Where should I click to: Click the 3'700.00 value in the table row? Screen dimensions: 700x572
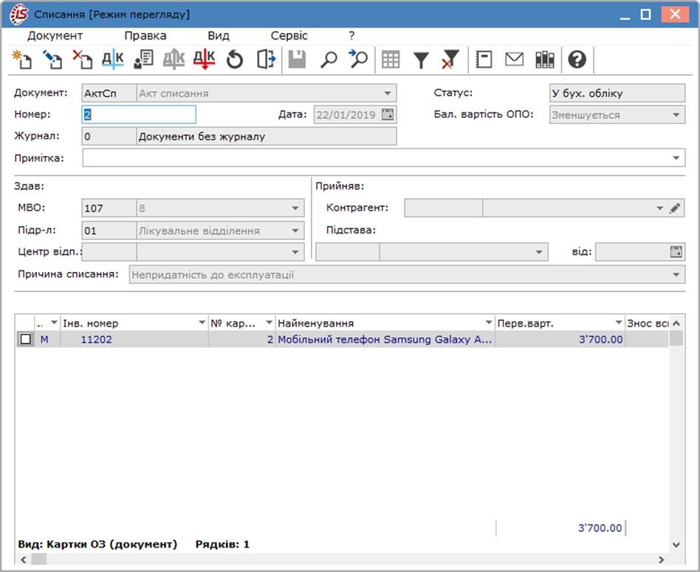click(600, 339)
